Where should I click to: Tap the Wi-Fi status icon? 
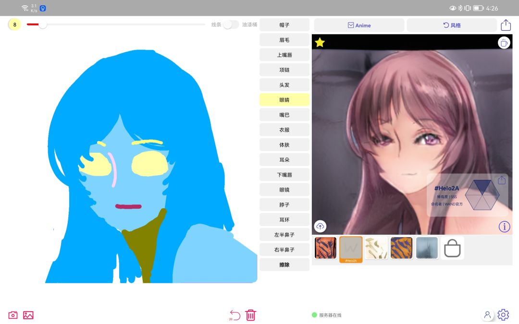click(25, 8)
